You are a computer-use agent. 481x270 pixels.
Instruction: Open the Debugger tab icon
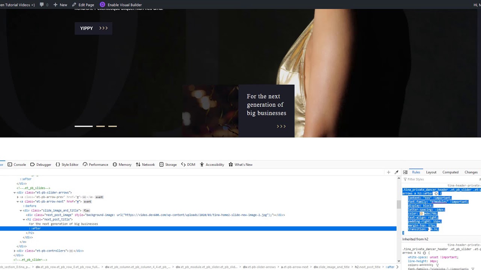[x=32, y=165]
